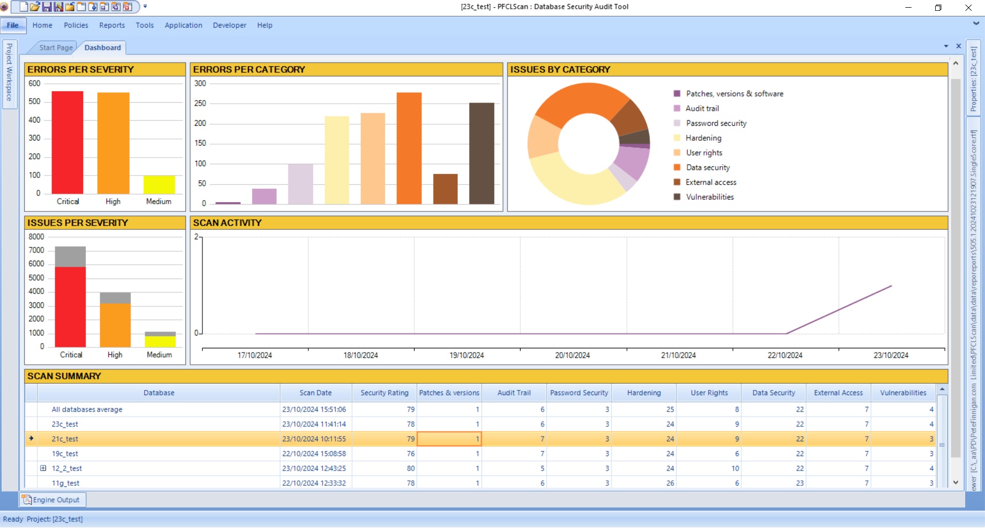This screenshot has width=985, height=528.
Task: Open the Reports menu
Action: point(112,25)
